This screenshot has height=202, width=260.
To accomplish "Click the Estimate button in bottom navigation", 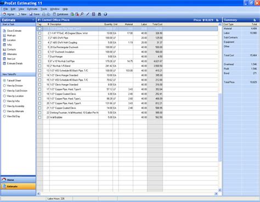I will coord(18,186).
